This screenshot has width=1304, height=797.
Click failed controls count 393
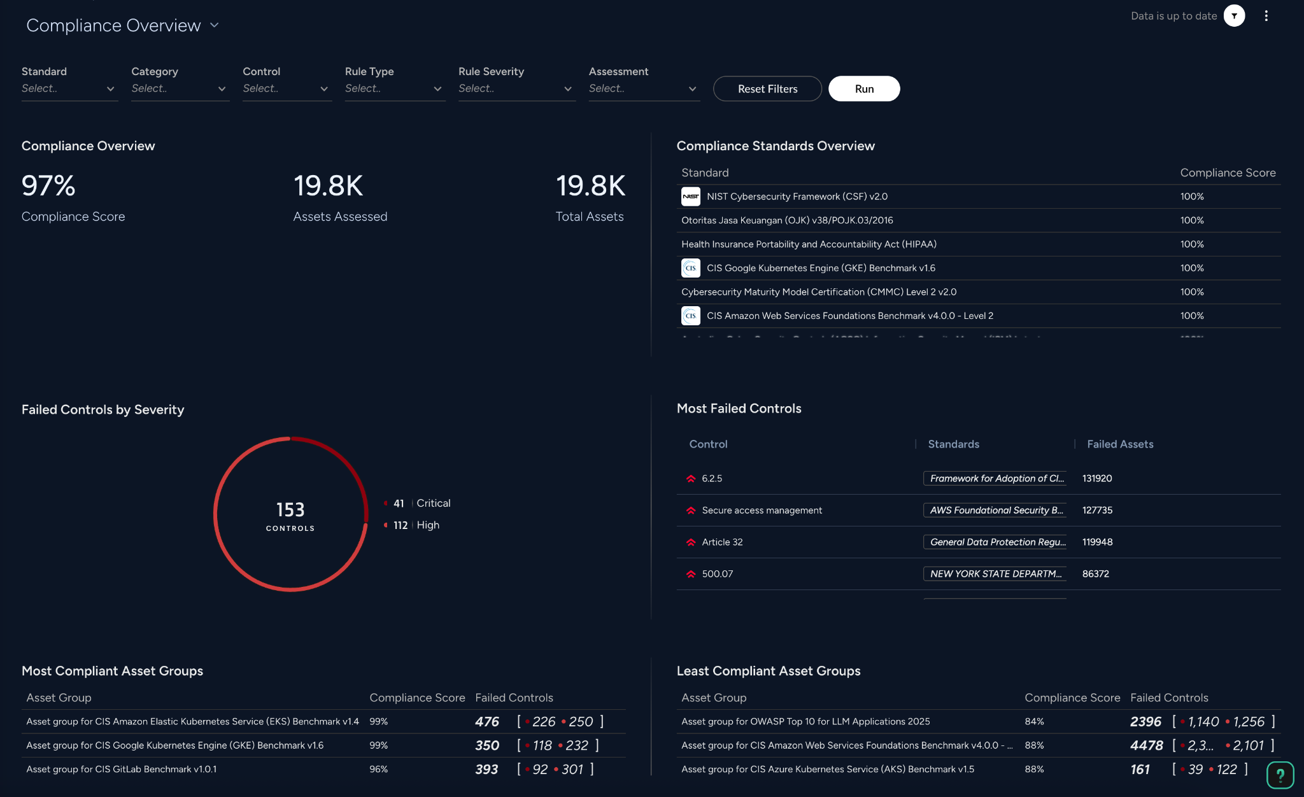click(x=487, y=770)
